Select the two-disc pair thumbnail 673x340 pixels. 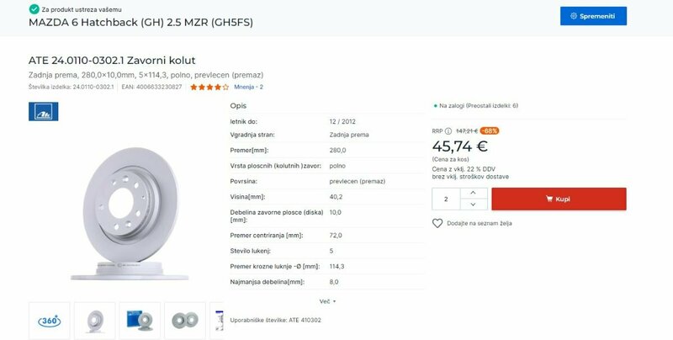184,321
